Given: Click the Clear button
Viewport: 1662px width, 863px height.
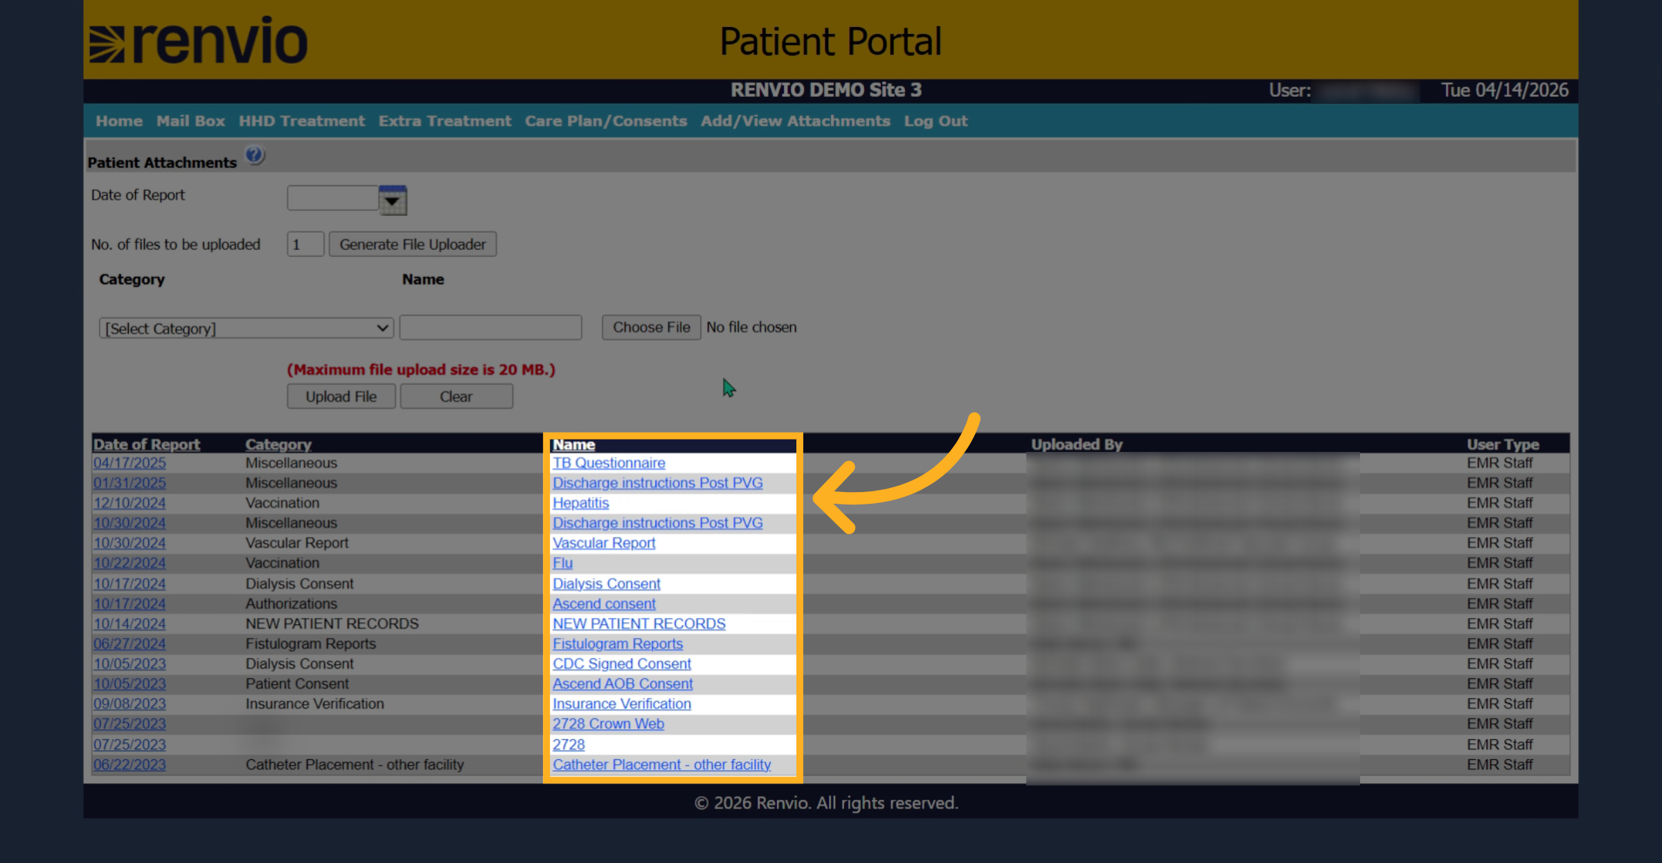Looking at the screenshot, I should 456,397.
